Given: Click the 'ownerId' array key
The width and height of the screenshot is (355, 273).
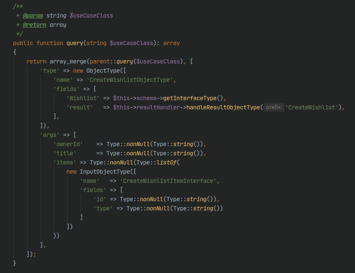Looking at the screenshot, I should click(x=68, y=144).
